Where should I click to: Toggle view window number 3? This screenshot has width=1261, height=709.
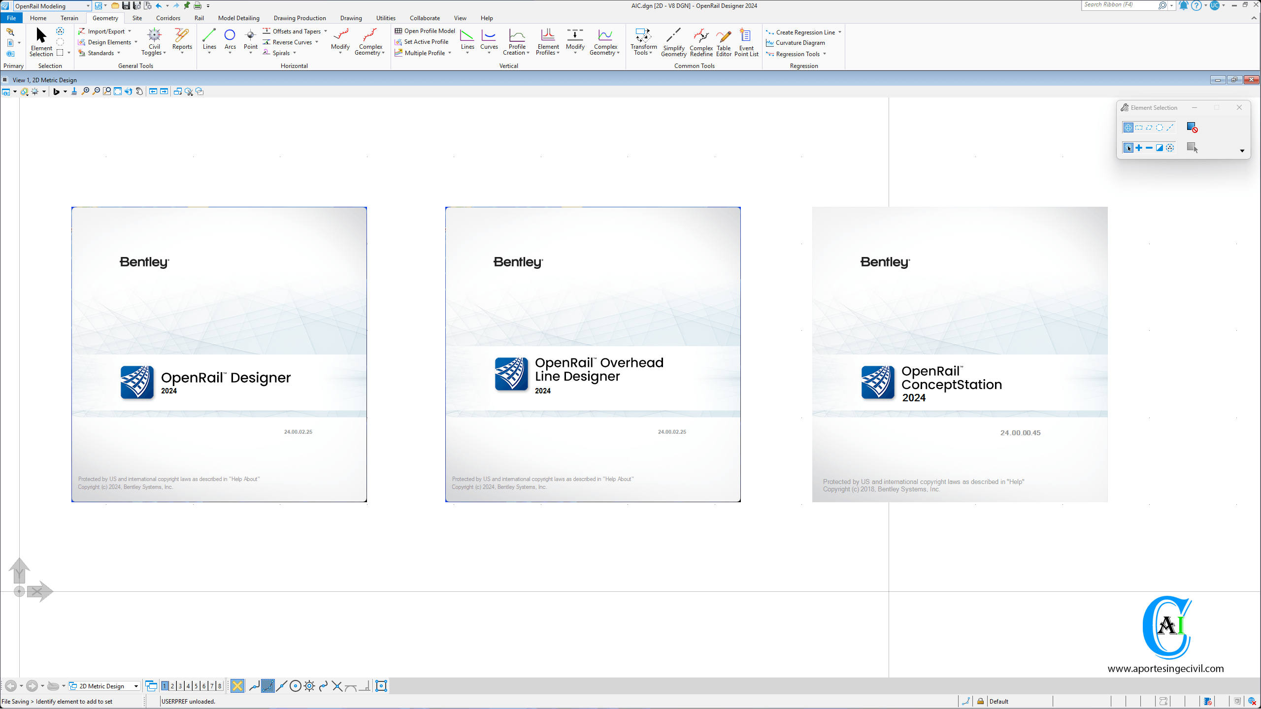pyautogui.click(x=180, y=686)
